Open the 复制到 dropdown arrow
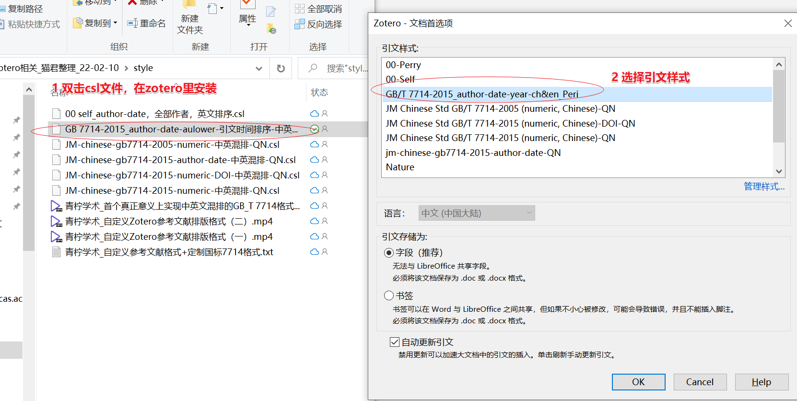Image resolution: width=797 pixels, height=401 pixels. (115, 23)
